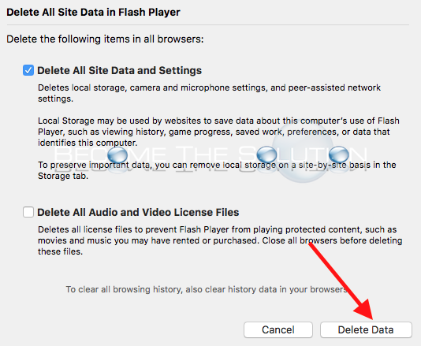Click the 'Deletes local storage, camera and microphone' description
Screen dimensions: 421x346
coord(209,93)
